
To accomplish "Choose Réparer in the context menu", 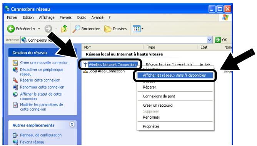I will (x=175, y=87).
